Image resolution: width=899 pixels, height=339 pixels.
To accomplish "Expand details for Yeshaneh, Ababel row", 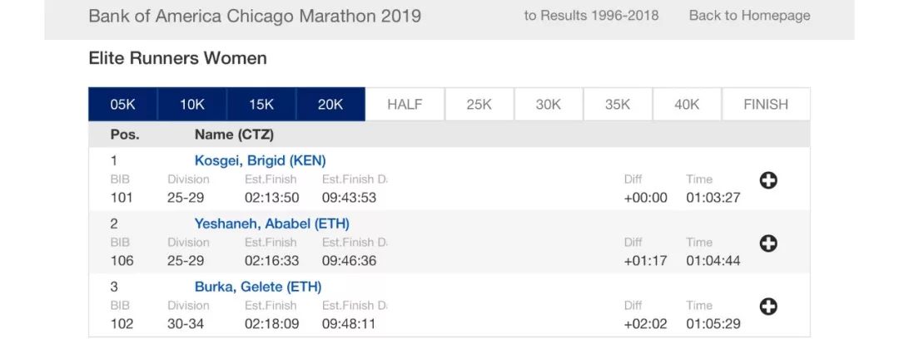I will [768, 243].
